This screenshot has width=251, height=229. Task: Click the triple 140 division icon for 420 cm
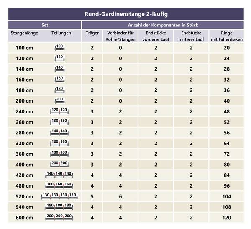coord(59,175)
